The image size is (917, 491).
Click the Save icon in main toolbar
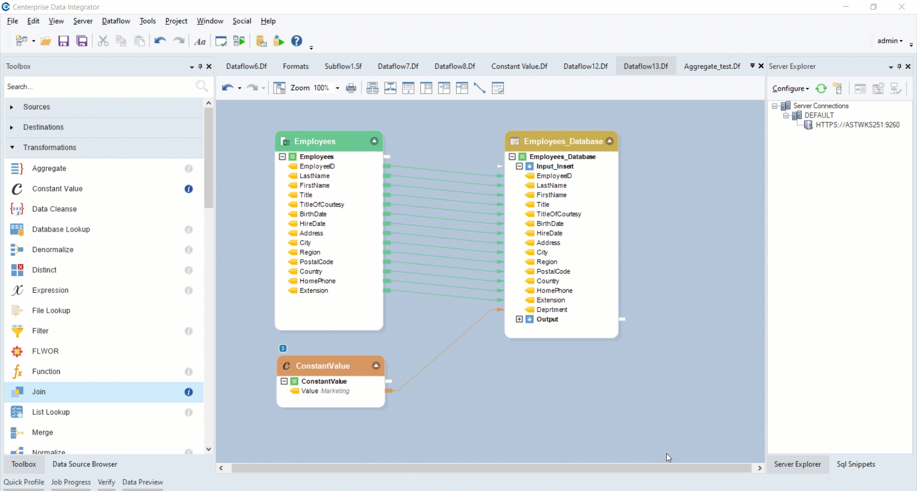pyautogui.click(x=64, y=41)
